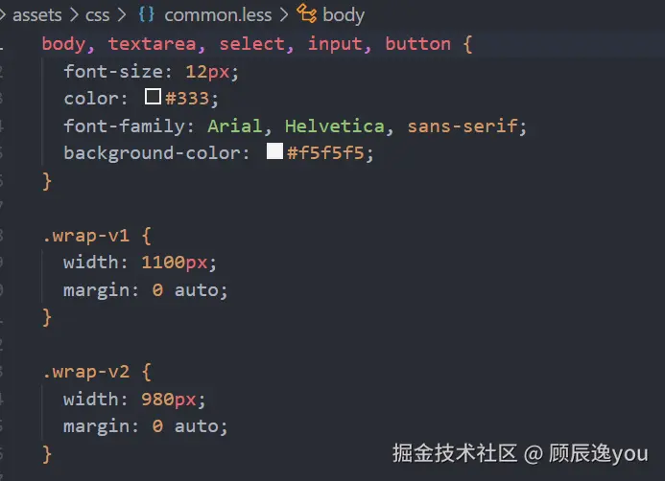Click the body breadcrumb symbol label
Image resolution: width=665 pixels, height=481 pixels.
(344, 15)
